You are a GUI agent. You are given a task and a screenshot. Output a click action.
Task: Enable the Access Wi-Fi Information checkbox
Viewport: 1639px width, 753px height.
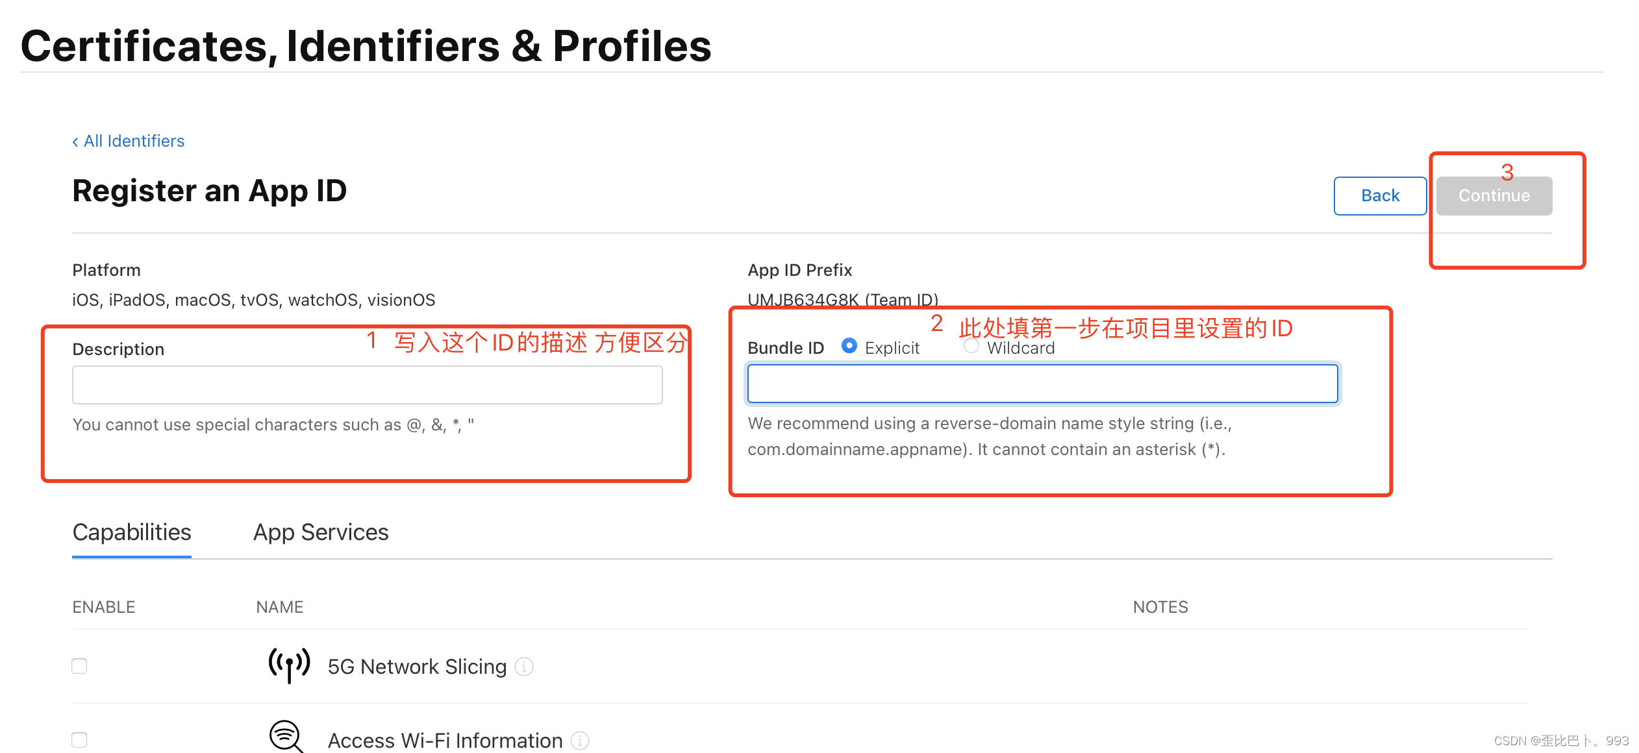(79, 740)
